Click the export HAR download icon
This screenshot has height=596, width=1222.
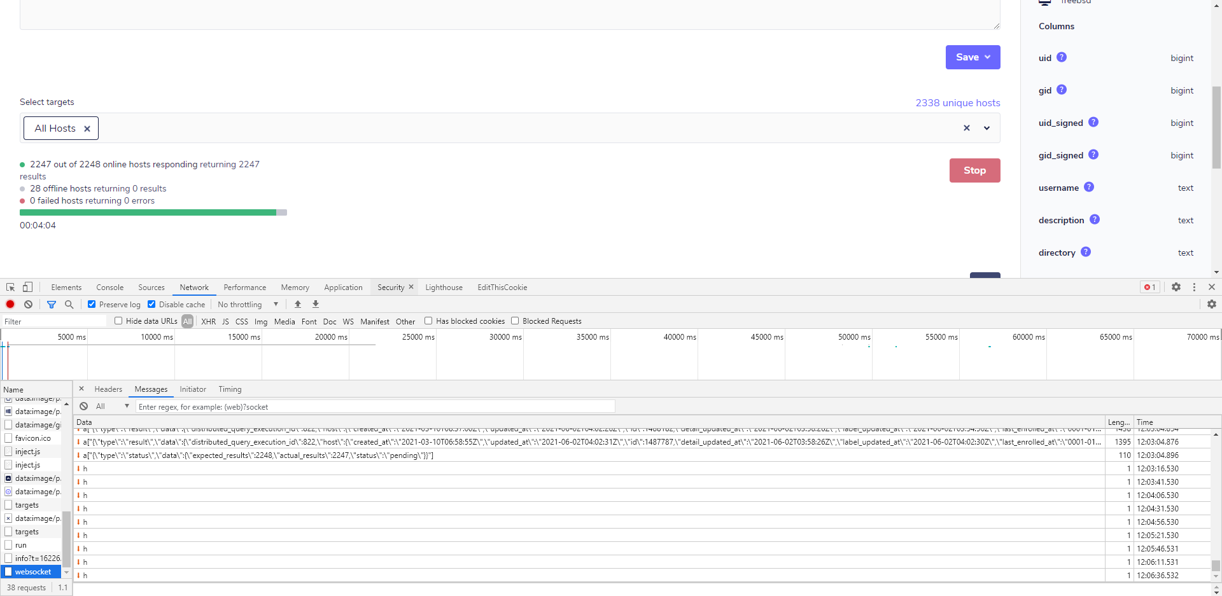[x=316, y=305]
